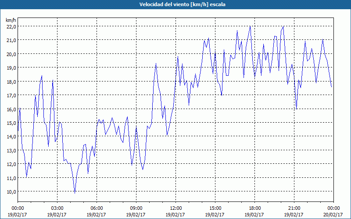Click the '00:00' time label above 19/02/17
Viewport: 351px width, 219px height.
[18, 208]
